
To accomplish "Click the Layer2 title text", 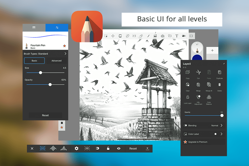I will point(187,64).
